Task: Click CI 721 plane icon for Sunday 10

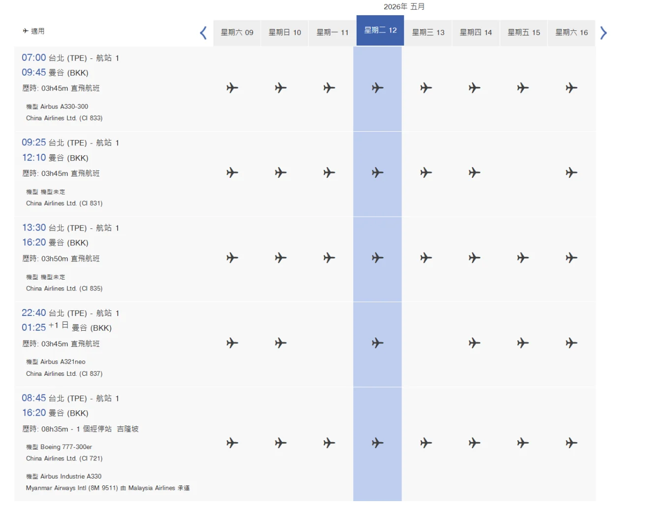Action: tap(280, 443)
